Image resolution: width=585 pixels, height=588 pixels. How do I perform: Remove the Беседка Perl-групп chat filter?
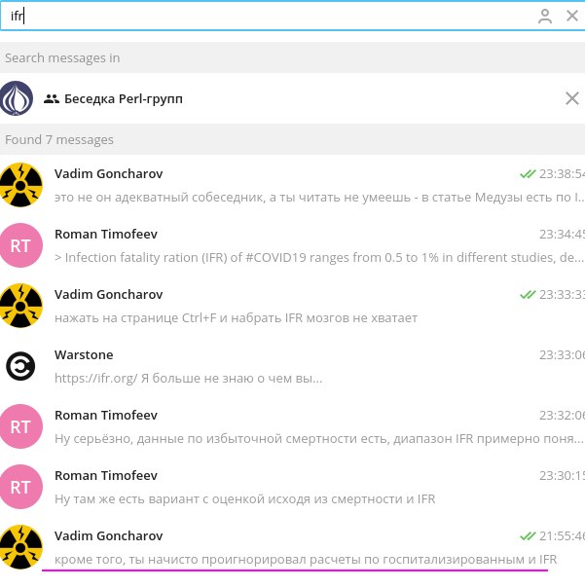[572, 98]
